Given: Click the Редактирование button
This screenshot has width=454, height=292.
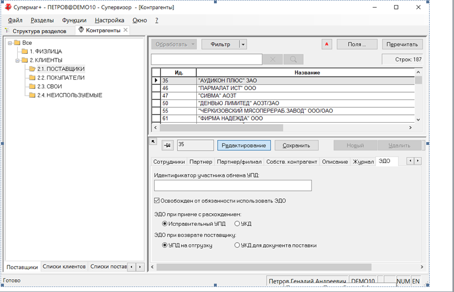Looking at the screenshot, I should (x=244, y=145).
